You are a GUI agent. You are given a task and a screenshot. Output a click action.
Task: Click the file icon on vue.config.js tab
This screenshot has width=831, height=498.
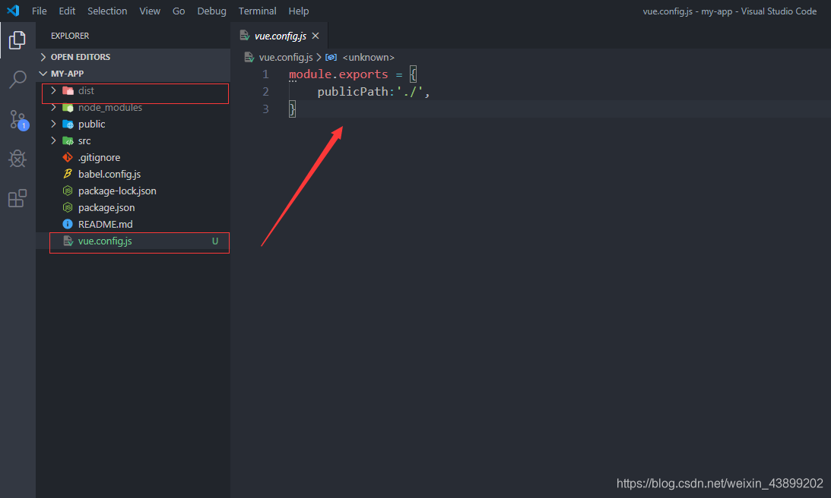coord(244,36)
